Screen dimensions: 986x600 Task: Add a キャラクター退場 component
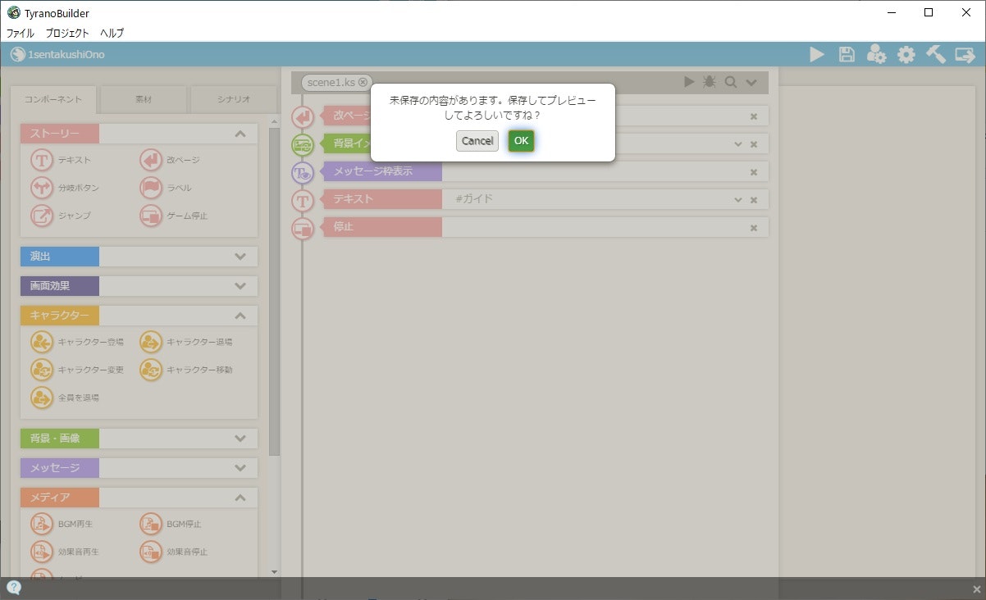click(186, 342)
